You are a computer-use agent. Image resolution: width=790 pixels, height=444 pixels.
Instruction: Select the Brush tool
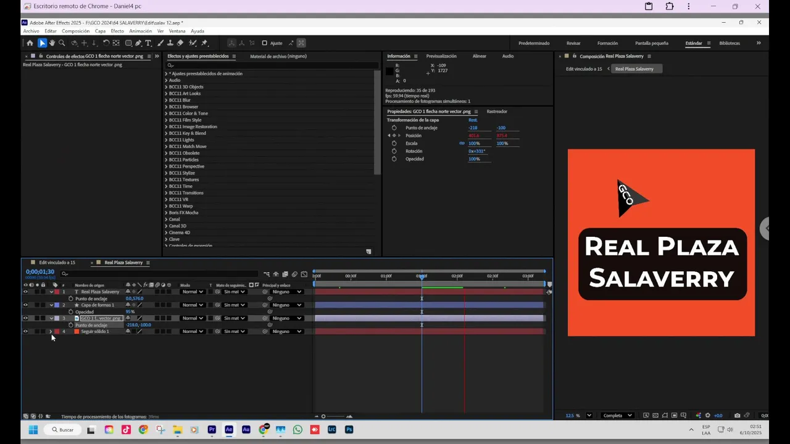[160, 43]
